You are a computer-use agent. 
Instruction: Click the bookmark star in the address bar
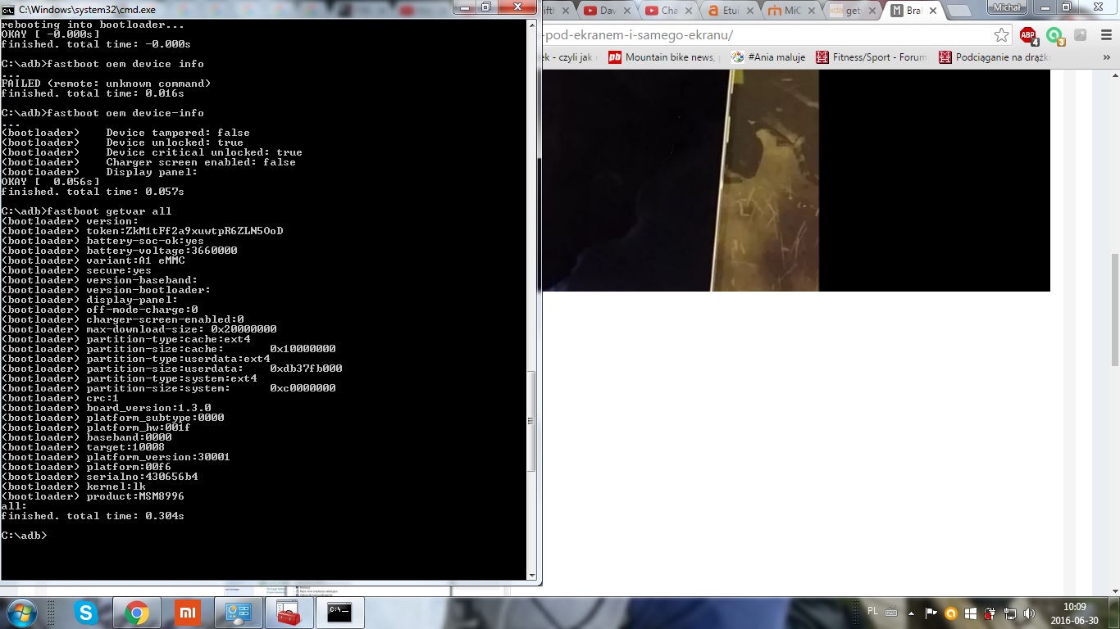coord(1001,35)
